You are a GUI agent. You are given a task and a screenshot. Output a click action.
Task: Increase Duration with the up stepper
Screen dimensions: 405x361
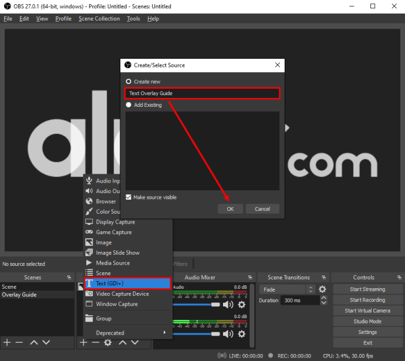click(x=323, y=298)
